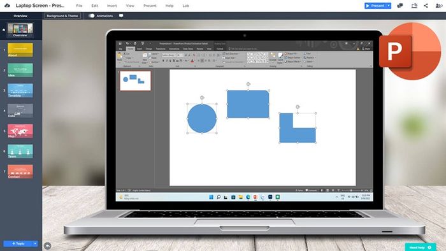446x251 pixels.
Task: Click the Need help button
Action: click(420, 247)
